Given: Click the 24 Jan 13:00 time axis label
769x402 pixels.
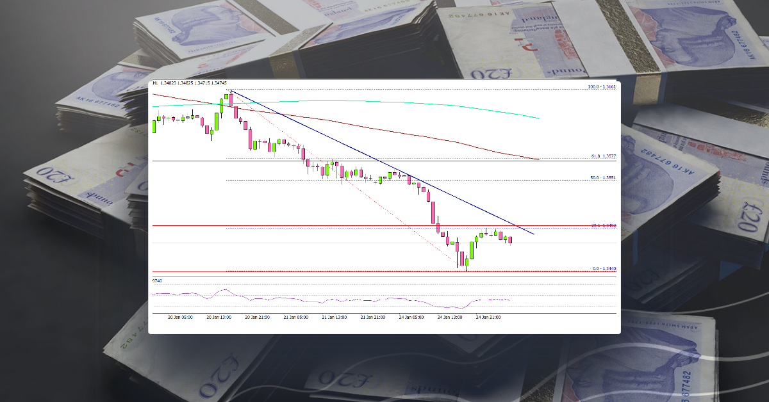Looking at the screenshot, I should [x=449, y=316].
